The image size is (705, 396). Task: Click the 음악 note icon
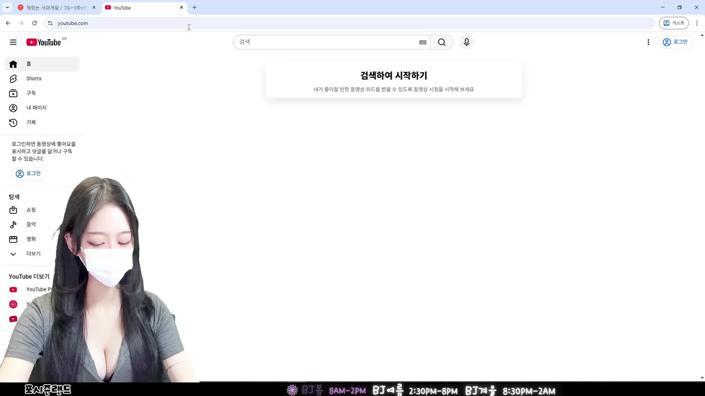pyautogui.click(x=13, y=224)
